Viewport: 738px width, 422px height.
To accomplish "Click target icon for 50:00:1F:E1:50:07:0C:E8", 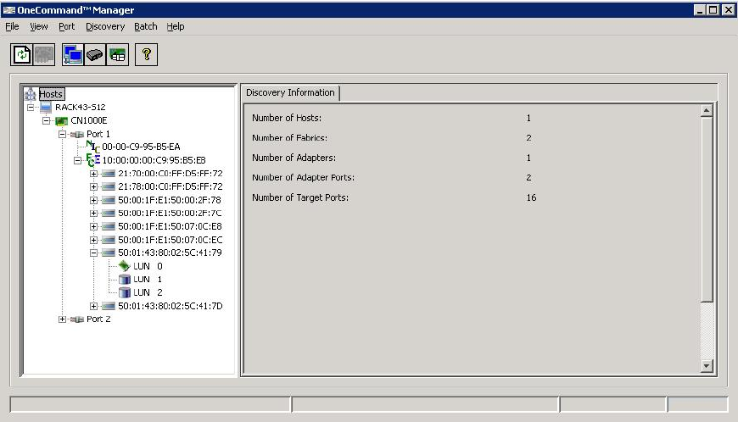I will [109, 226].
